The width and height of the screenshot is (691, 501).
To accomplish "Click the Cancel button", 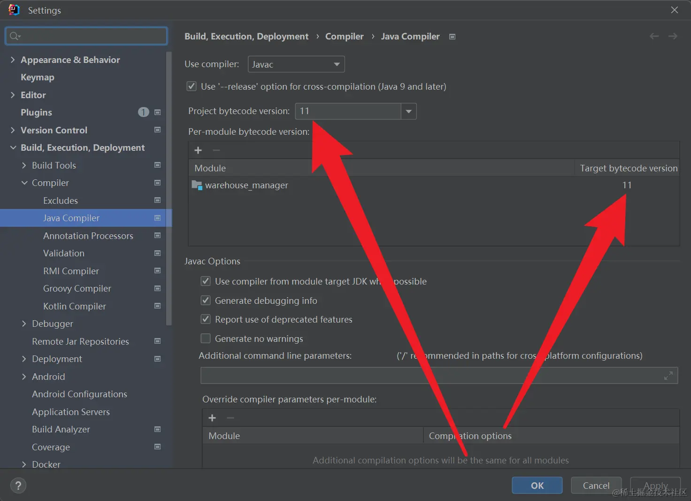I will 596,486.
